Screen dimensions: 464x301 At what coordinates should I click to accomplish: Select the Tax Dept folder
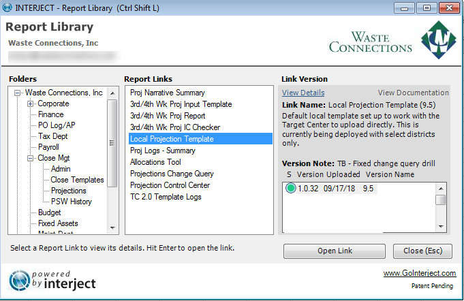tap(52, 136)
